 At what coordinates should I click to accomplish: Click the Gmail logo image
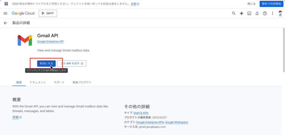tap(25, 40)
